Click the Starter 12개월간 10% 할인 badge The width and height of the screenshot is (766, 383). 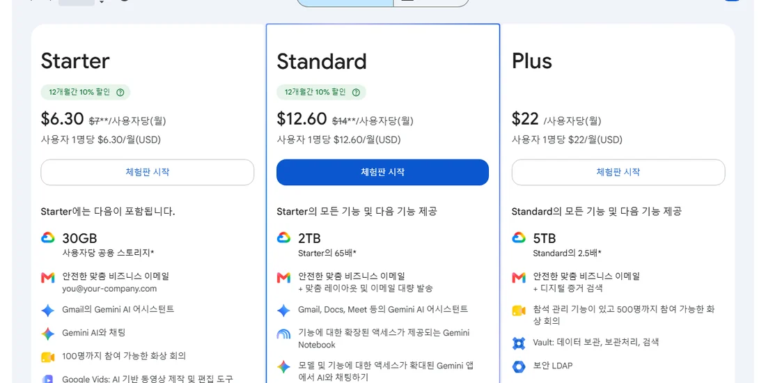[x=86, y=92]
